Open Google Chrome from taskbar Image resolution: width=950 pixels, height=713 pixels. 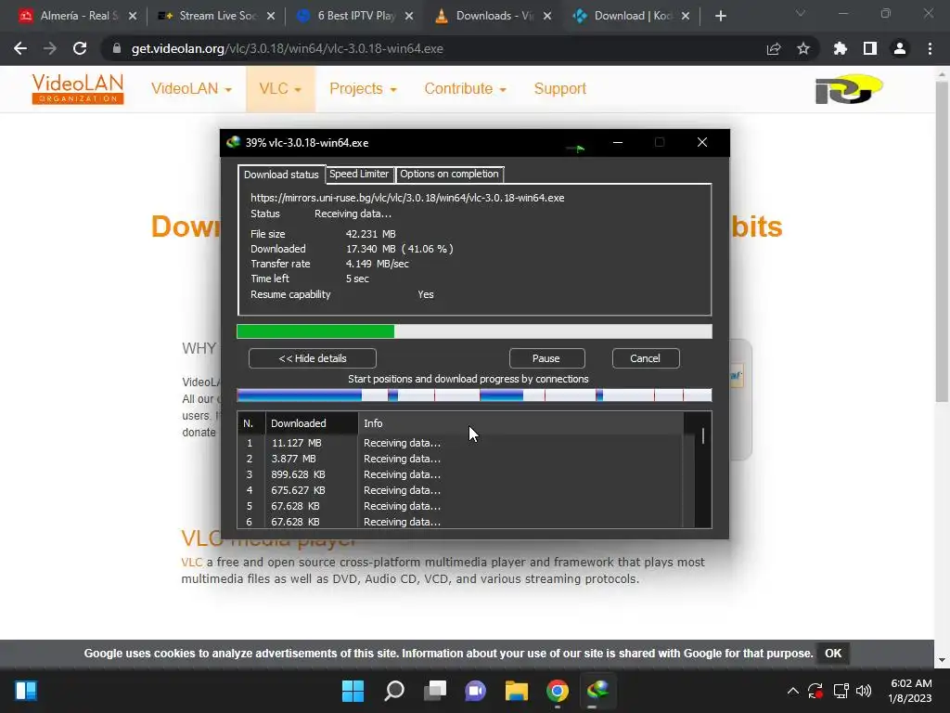[x=558, y=691]
